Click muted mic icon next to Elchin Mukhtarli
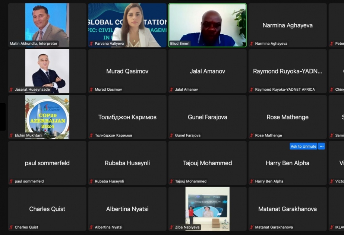The height and width of the screenshot is (235, 344). 11,135
